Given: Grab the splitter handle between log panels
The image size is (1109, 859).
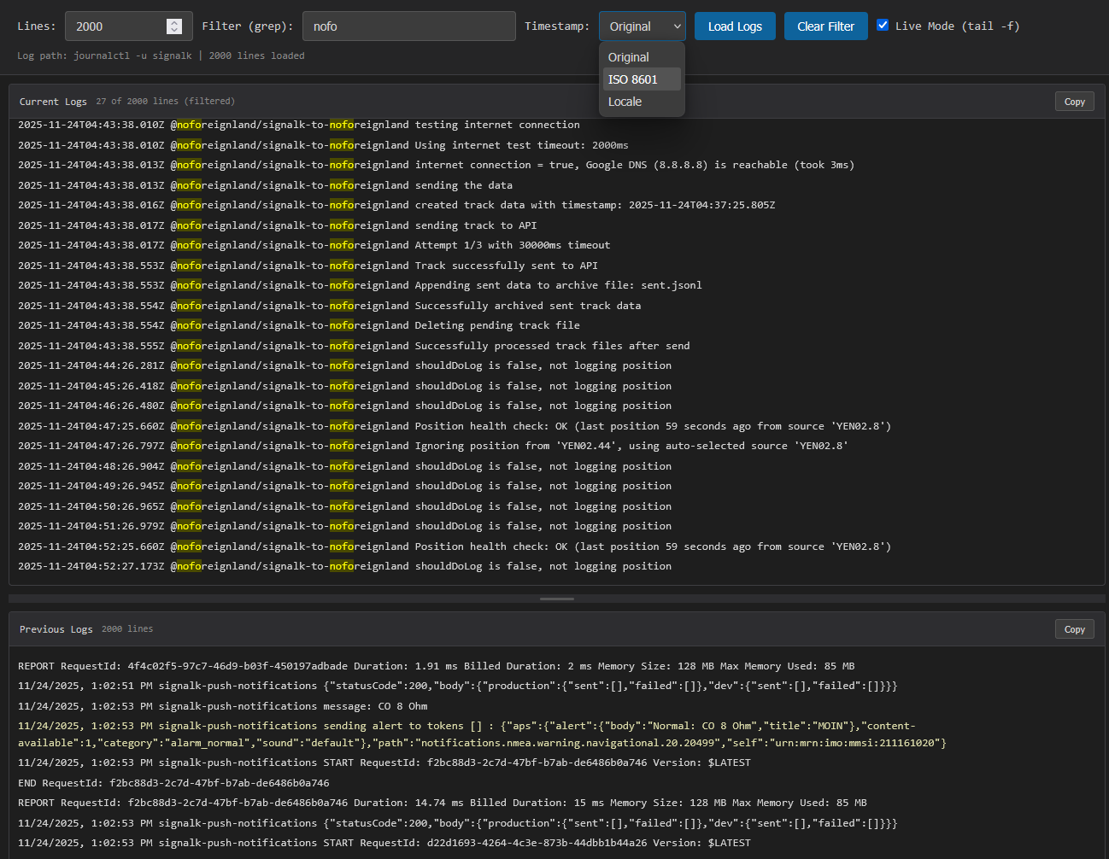Looking at the screenshot, I should 556,599.
